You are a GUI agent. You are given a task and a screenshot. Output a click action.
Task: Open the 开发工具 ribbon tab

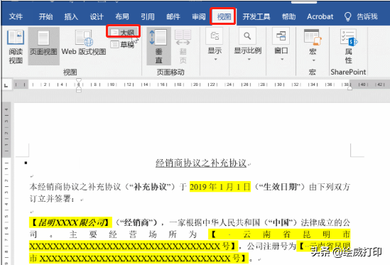coord(256,16)
